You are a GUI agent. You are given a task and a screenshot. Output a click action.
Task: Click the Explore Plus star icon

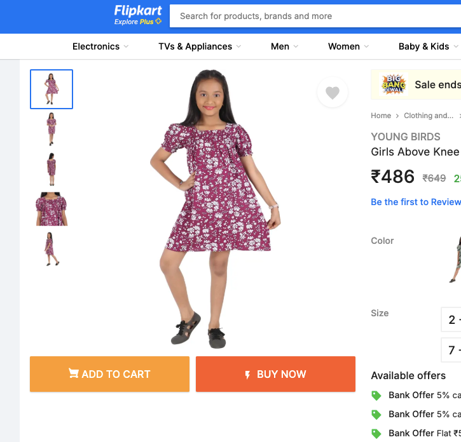click(x=158, y=22)
